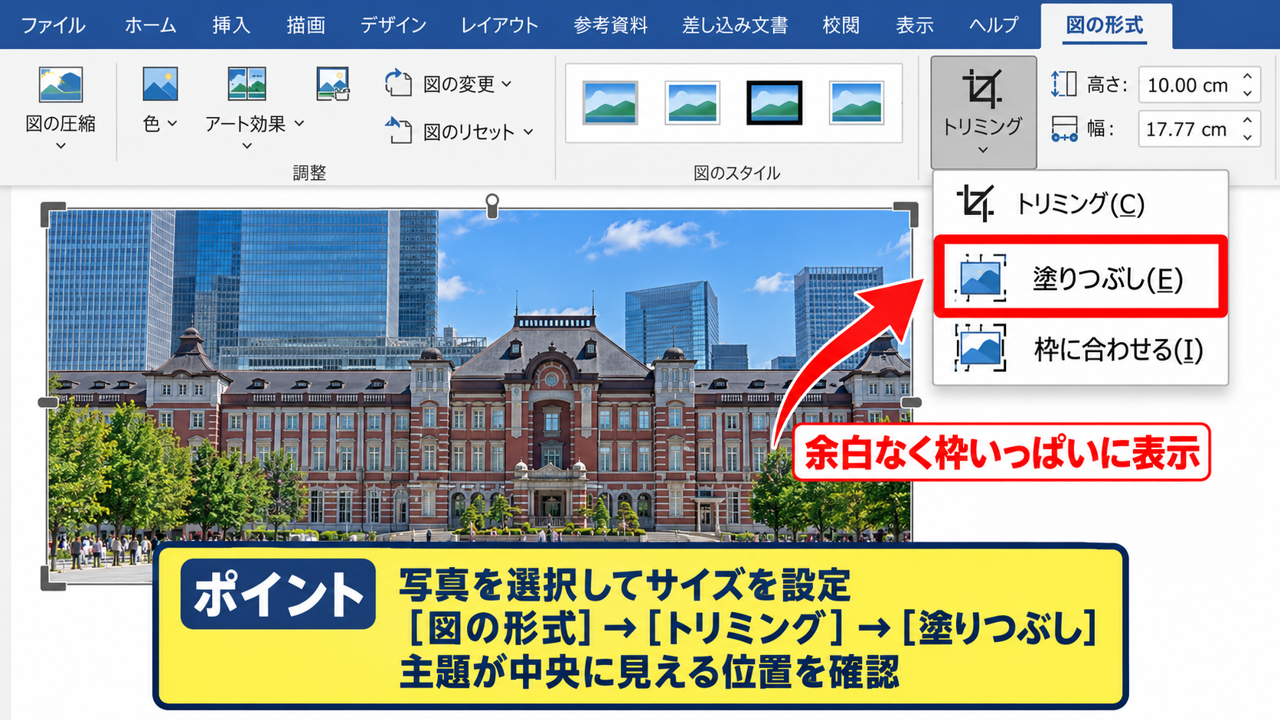Viewport: 1280px width, 720px height.
Task: Increase height with the 高さ up arrow
Action: click(1248, 77)
